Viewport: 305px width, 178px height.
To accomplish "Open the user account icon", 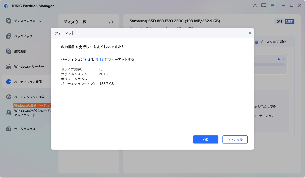I will pos(255,5).
